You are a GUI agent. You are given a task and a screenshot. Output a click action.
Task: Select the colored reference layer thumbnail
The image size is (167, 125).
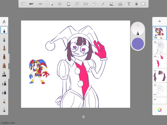coord(159,33)
